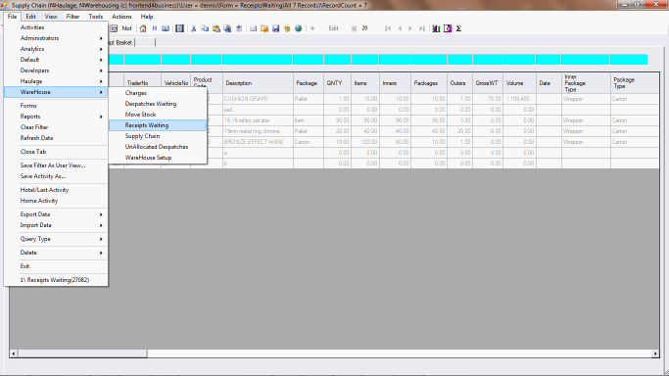Click the globe icon in toolbar
Screen dimensions: 669x376
point(298,28)
